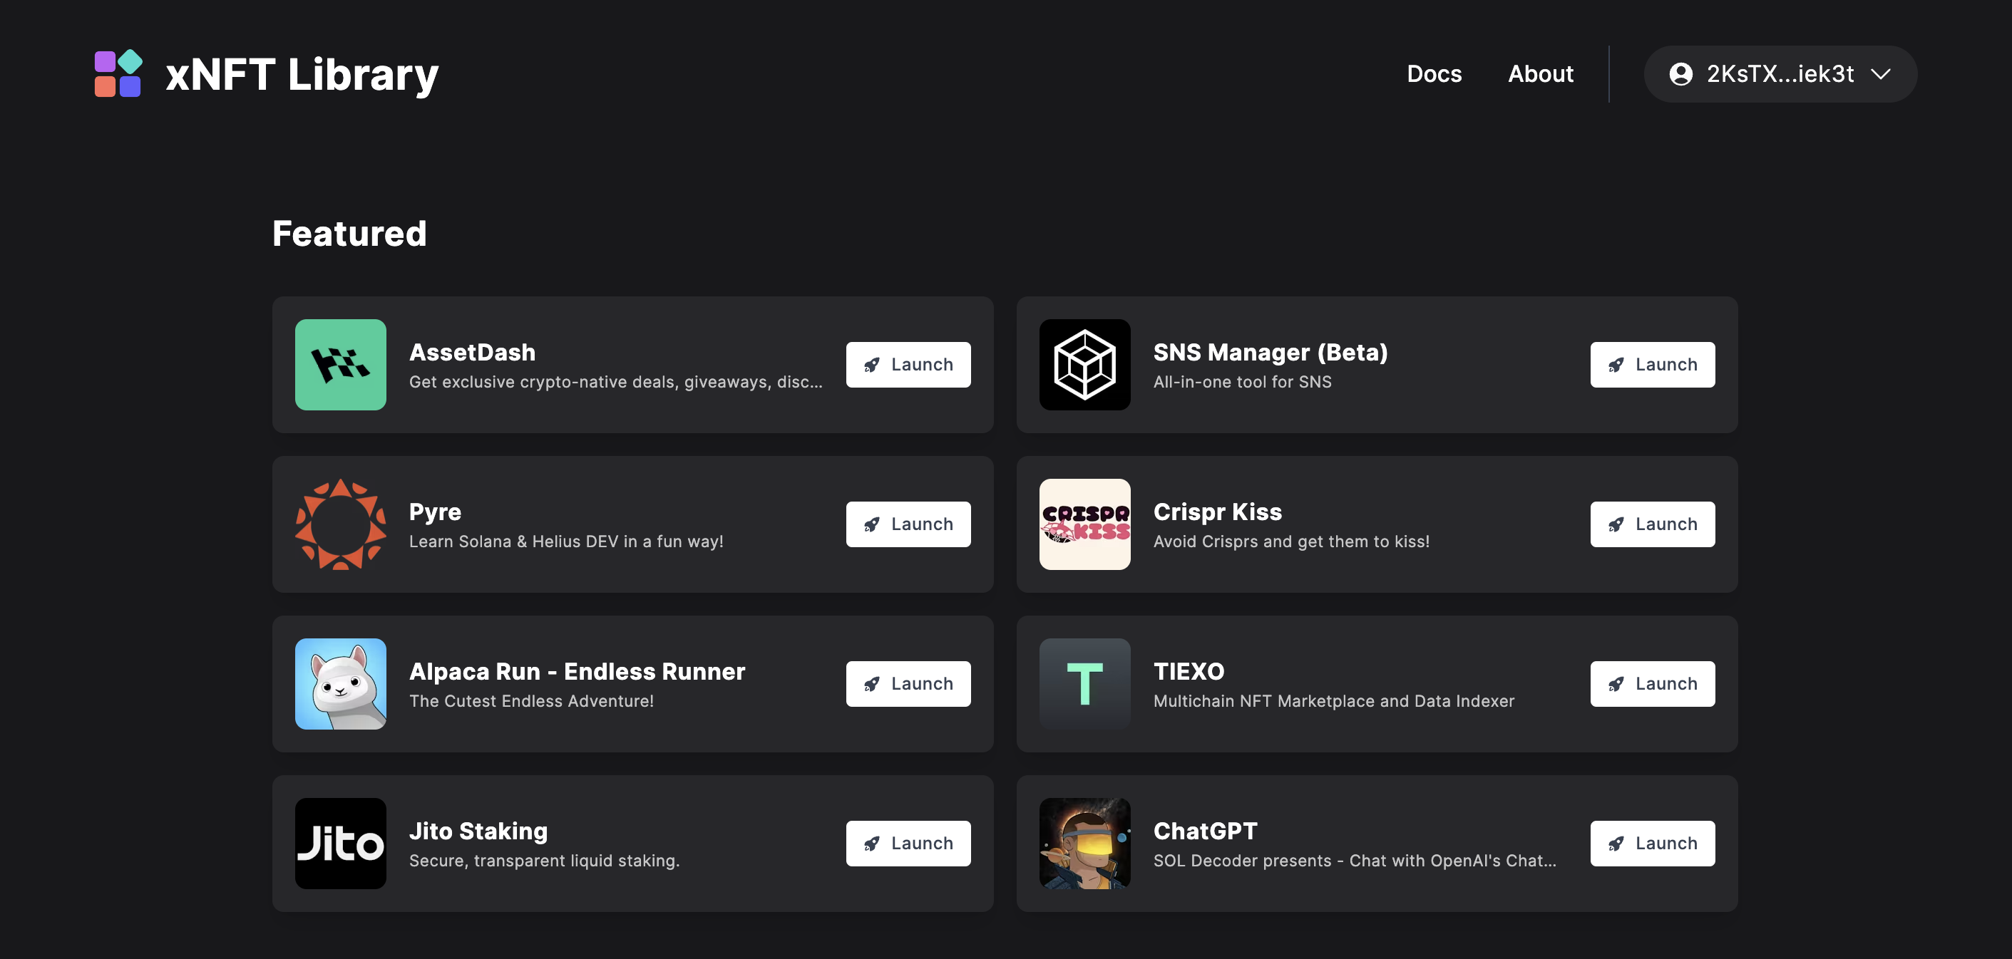Launch Crispr Kiss
Image resolution: width=2012 pixels, height=959 pixels.
1652,524
